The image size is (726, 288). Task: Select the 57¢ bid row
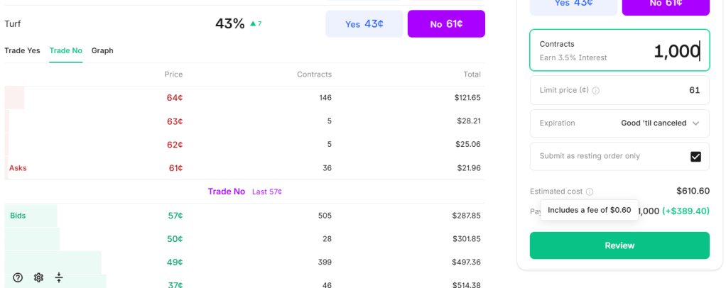tap(245, 216)
